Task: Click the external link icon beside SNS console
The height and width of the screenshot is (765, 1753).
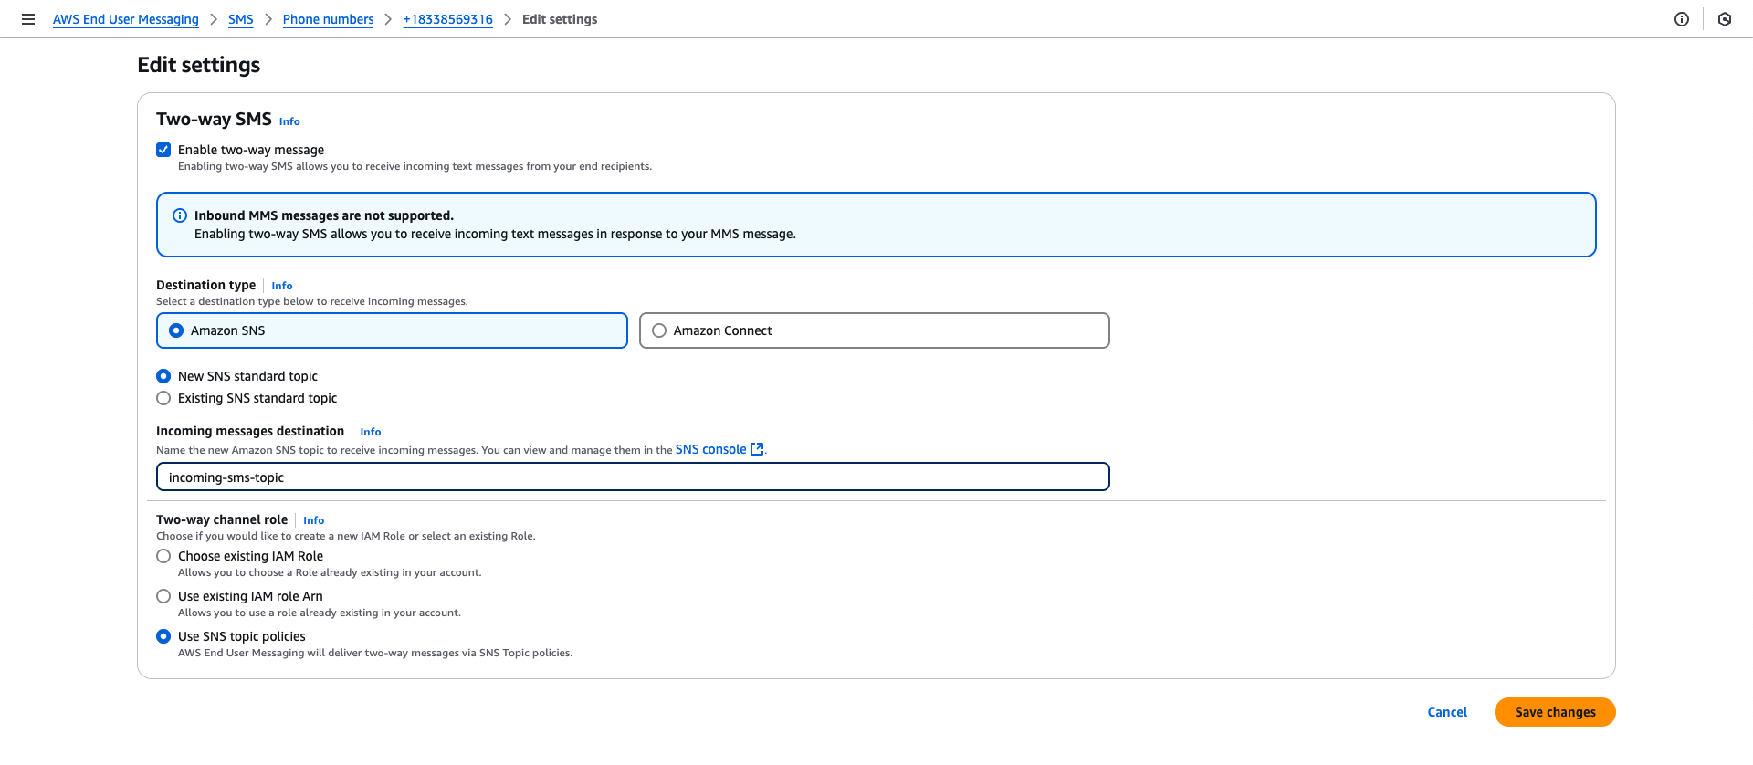Action: (757, 449)
